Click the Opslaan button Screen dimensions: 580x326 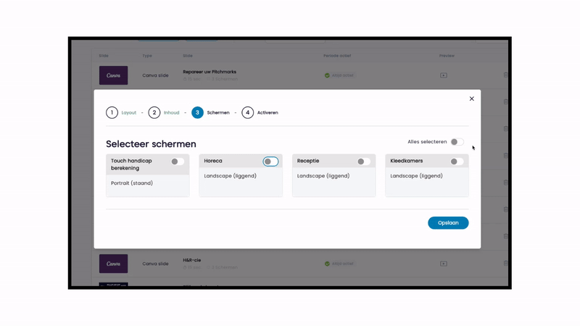448,223
